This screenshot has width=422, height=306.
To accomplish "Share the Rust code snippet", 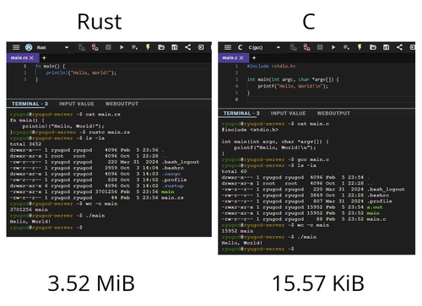I will [187, 47].
